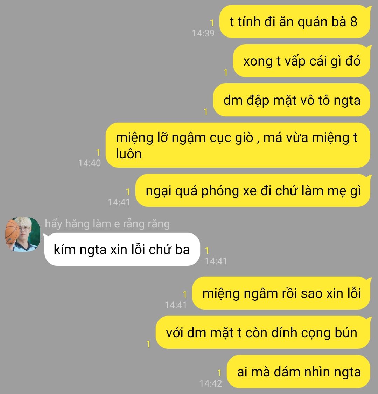This screenshot has width=378, height=394.
Task: Tap the bubble "dm đập mặt vô tô ngta"
Action: click(292, 100)
